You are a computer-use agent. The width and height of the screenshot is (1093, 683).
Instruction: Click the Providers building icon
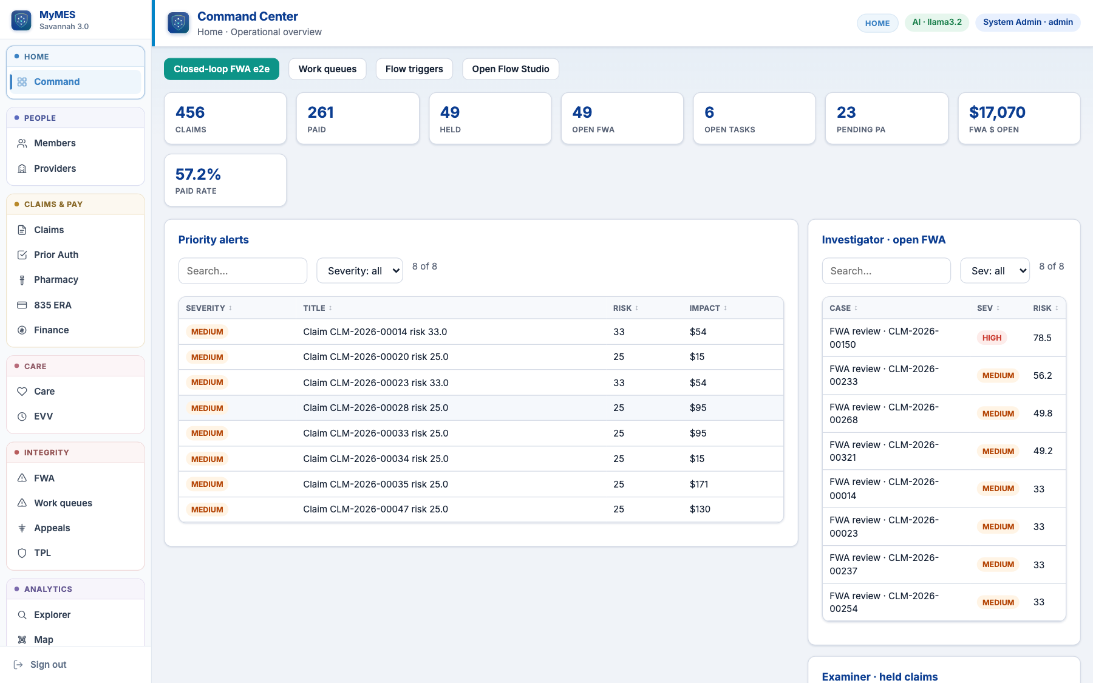pos(22,169)
